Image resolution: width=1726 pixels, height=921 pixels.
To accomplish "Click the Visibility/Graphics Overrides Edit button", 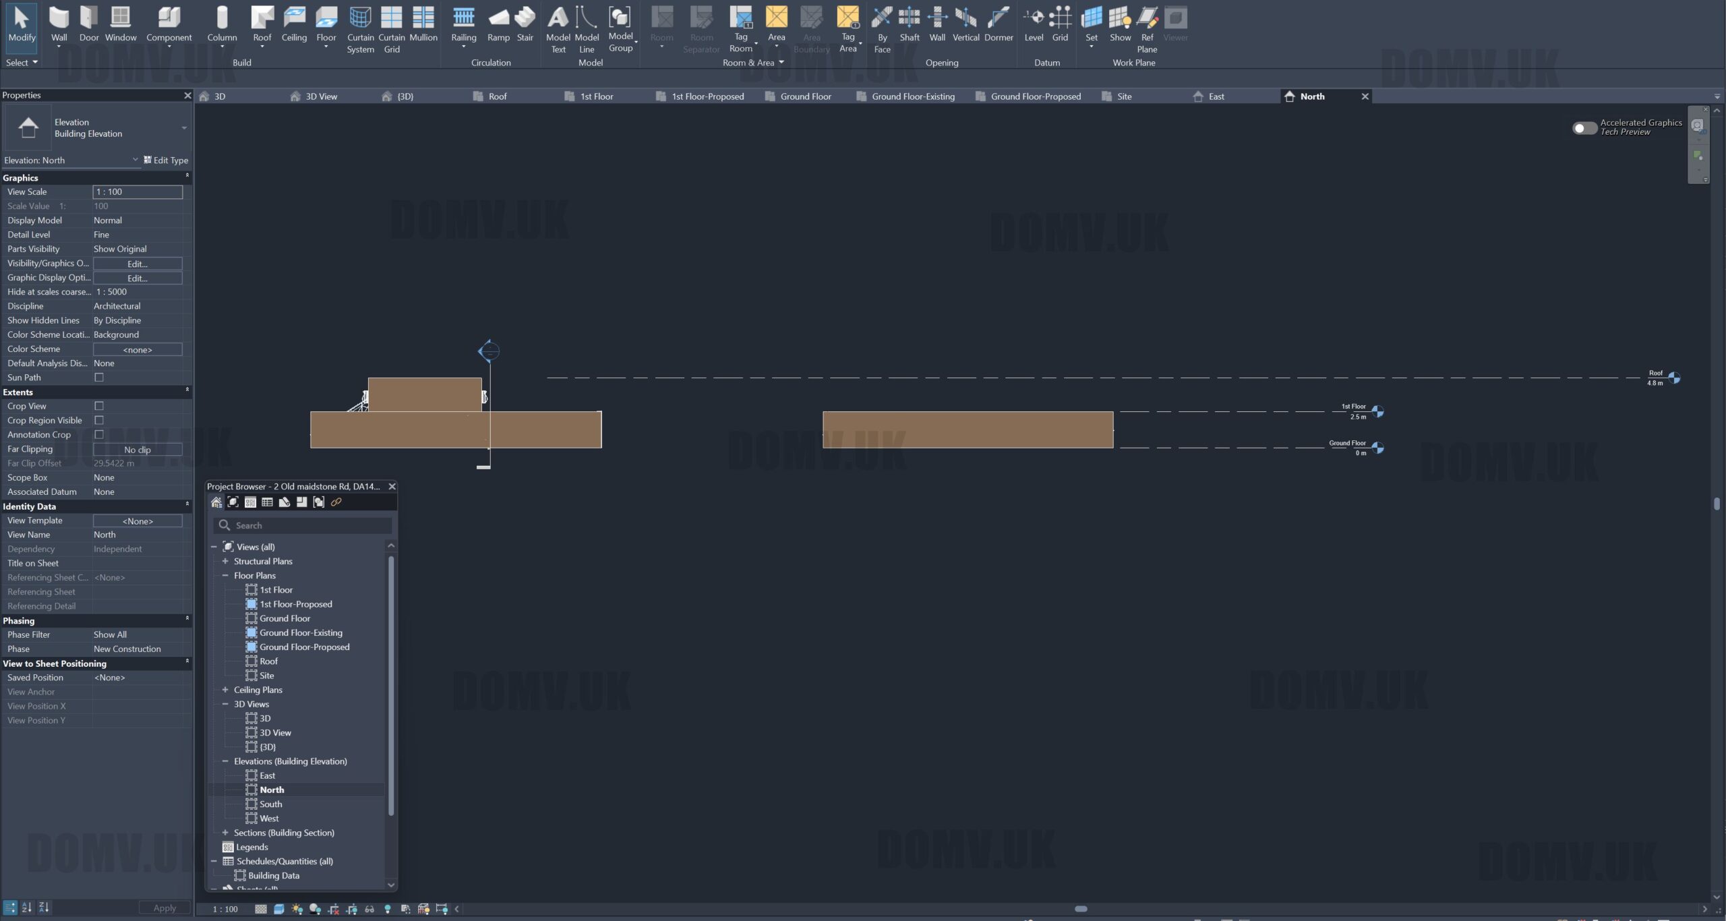I will 138,264.
